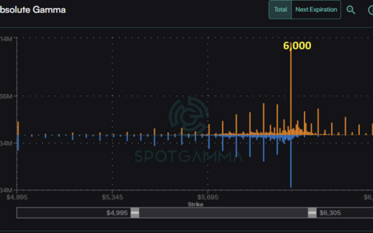Viewport: 373px width, 233px height.
Task: Click the magnifier zoom icon
Action: coord(351,10)
